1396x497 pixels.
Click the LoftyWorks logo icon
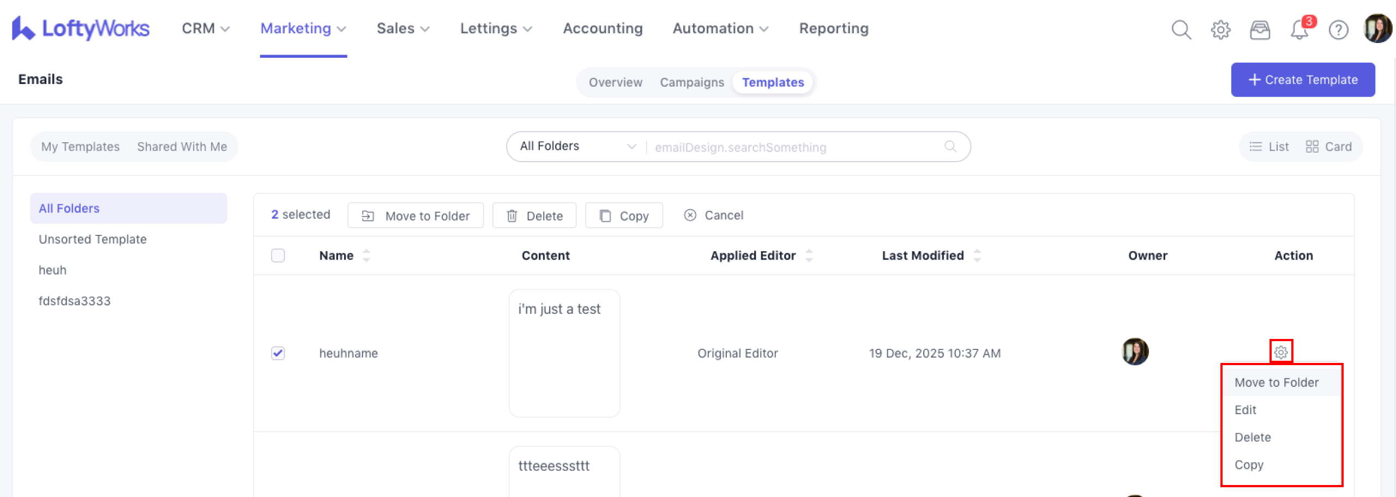23,28
